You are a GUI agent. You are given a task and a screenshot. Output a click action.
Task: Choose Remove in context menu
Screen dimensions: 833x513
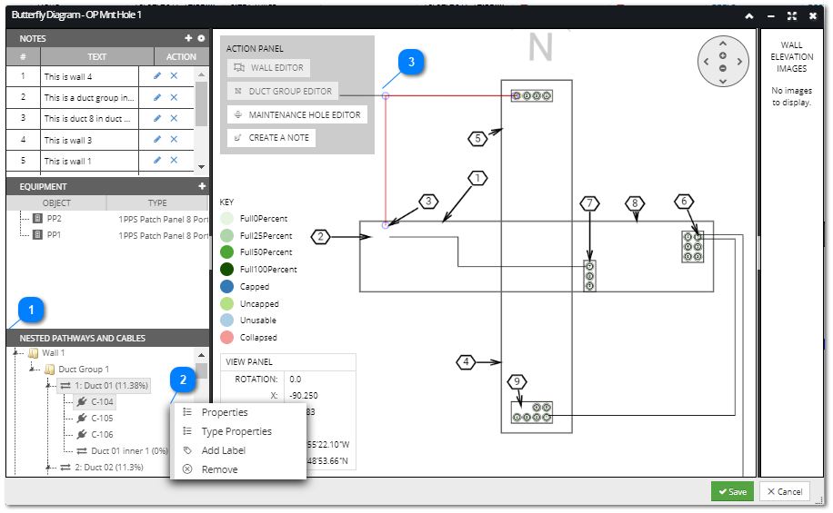[x=219, y=469]
